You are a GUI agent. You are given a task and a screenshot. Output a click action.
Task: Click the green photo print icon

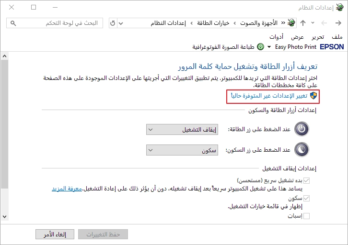click(261, 47)
